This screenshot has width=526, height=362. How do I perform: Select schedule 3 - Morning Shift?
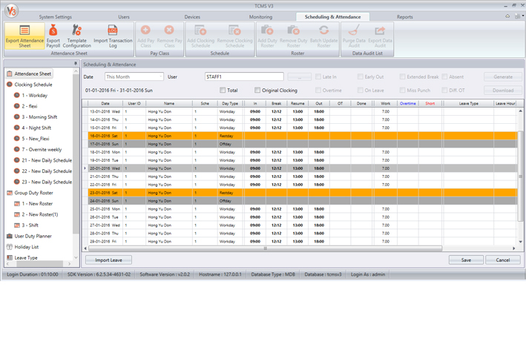tap(35, 116)
